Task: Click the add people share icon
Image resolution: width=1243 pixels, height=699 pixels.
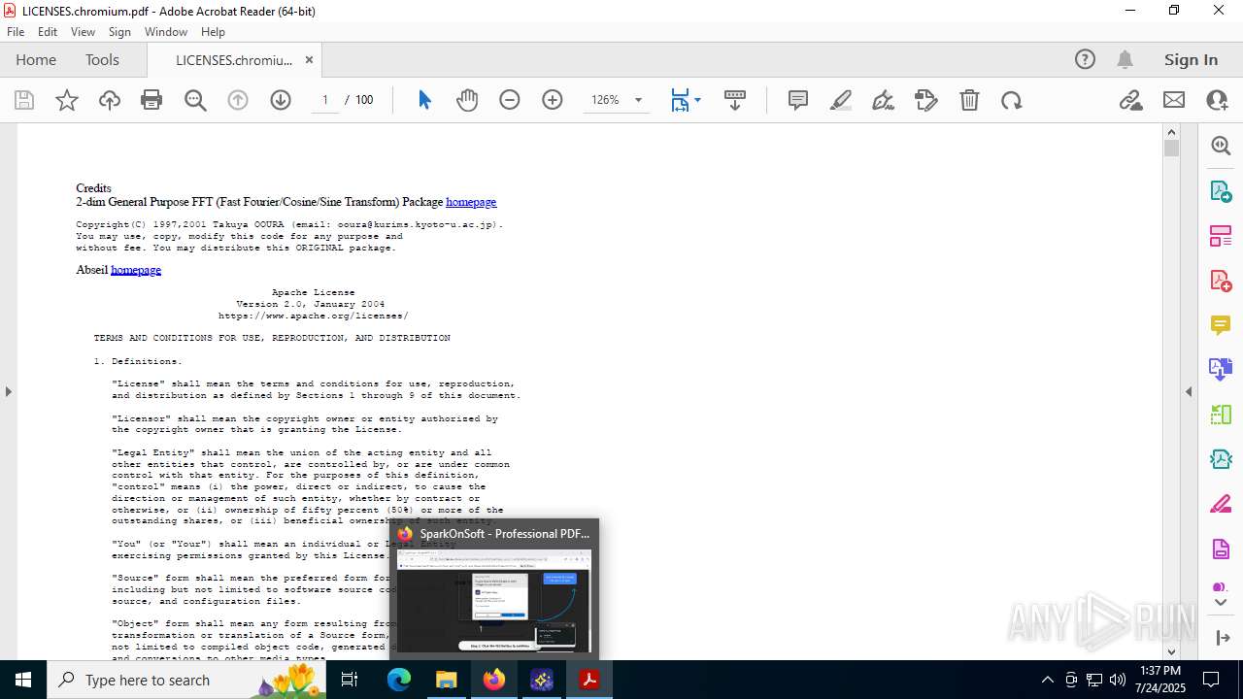Action: click(x=1217, y=100)
